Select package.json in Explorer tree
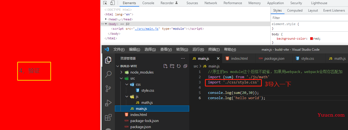The height and width of the screenshot is (130, 348). point(152,127)
